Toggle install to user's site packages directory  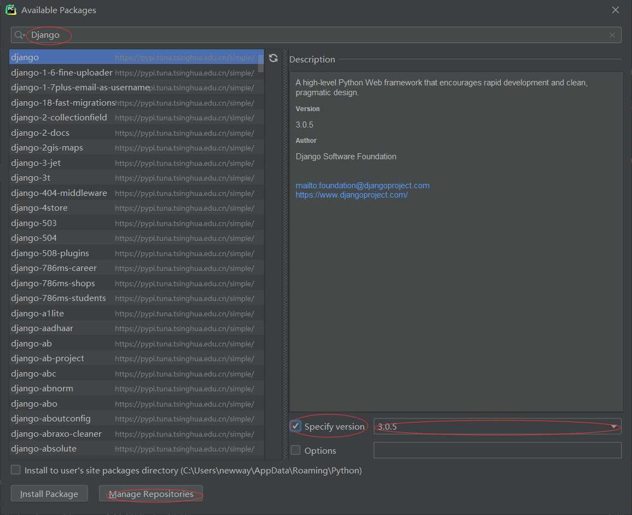(16, 470)
